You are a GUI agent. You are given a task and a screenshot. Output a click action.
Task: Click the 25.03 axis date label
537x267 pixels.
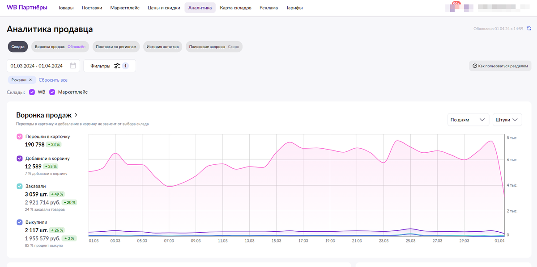tap(410, 241)
